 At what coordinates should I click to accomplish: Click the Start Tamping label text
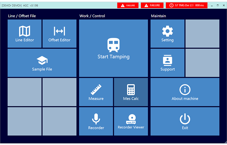coord(113,56)
